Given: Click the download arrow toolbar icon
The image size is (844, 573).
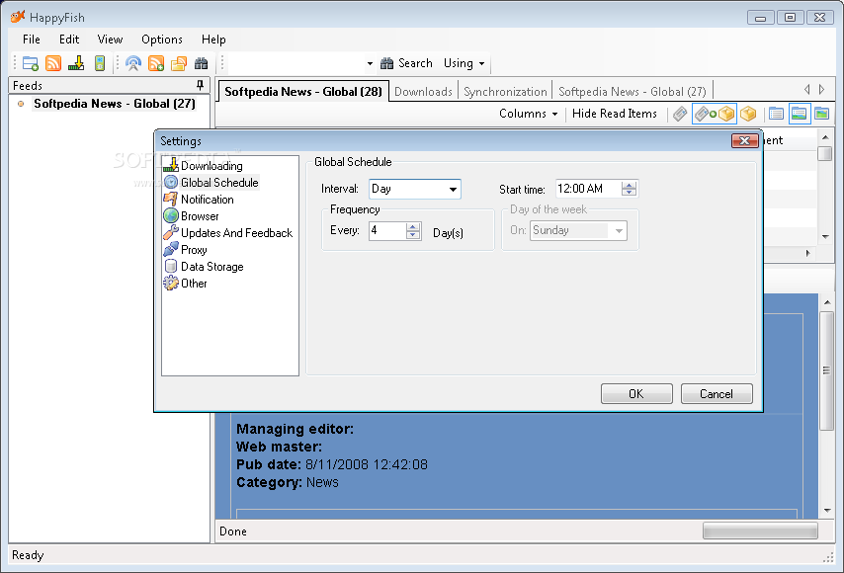Looking at the screenshot, I should click(x=76, y=63).
